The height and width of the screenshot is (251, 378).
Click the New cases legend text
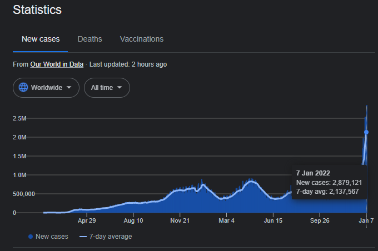(52, 237)
